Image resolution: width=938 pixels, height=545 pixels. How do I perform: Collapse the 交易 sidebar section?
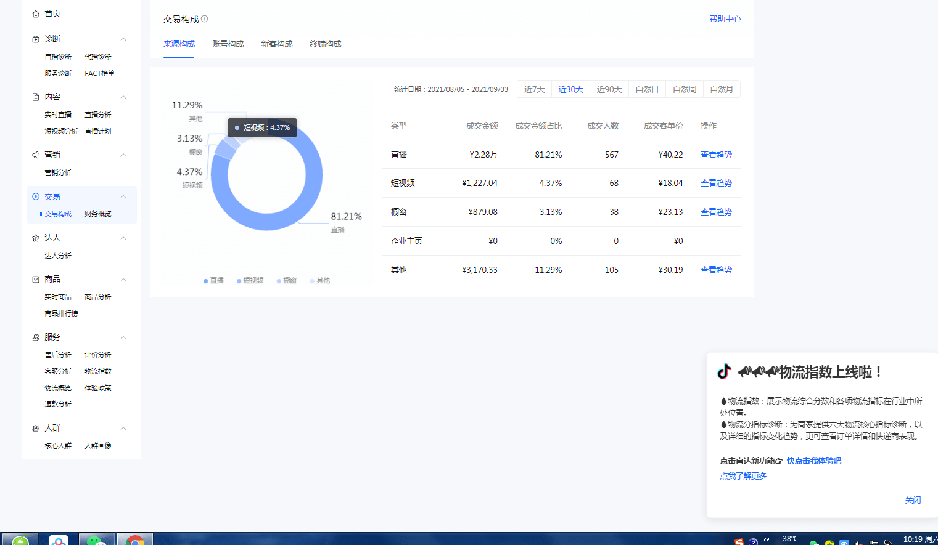click(x=123, y=197)
